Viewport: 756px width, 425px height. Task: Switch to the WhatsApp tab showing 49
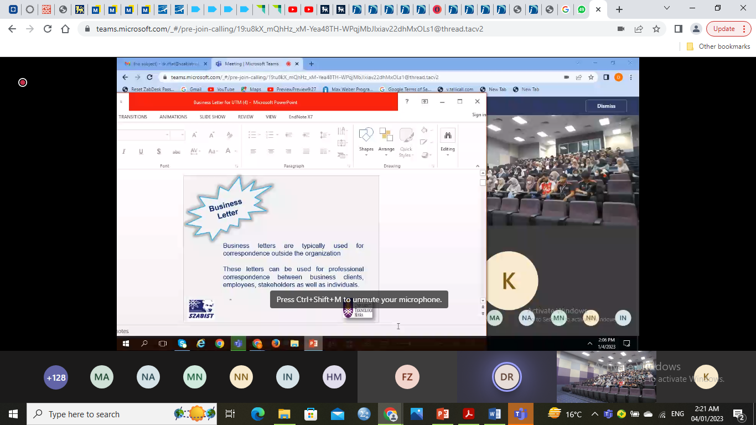click(581, 9)
